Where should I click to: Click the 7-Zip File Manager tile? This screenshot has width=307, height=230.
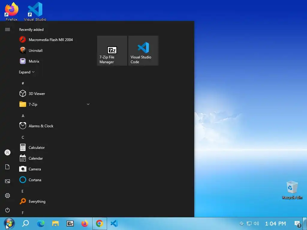point(112,50)
